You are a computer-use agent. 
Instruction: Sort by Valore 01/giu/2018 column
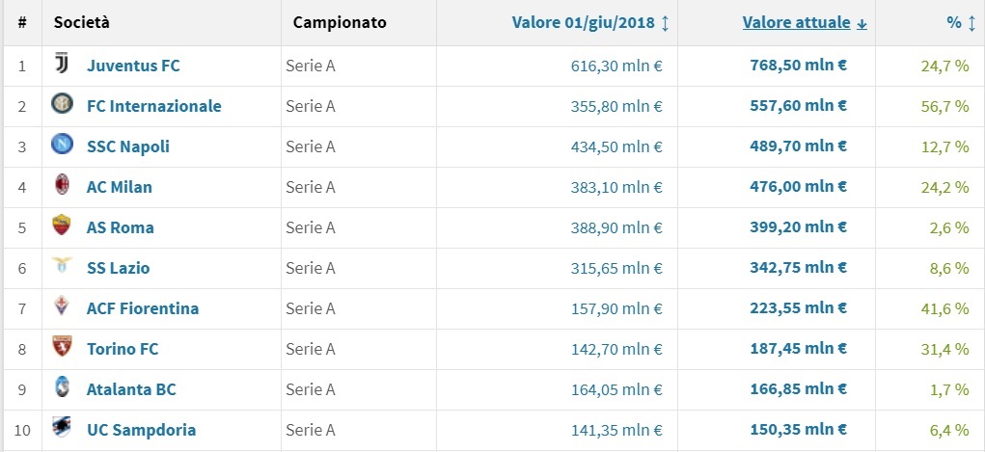pyautogui.click(x=589, y=22)
